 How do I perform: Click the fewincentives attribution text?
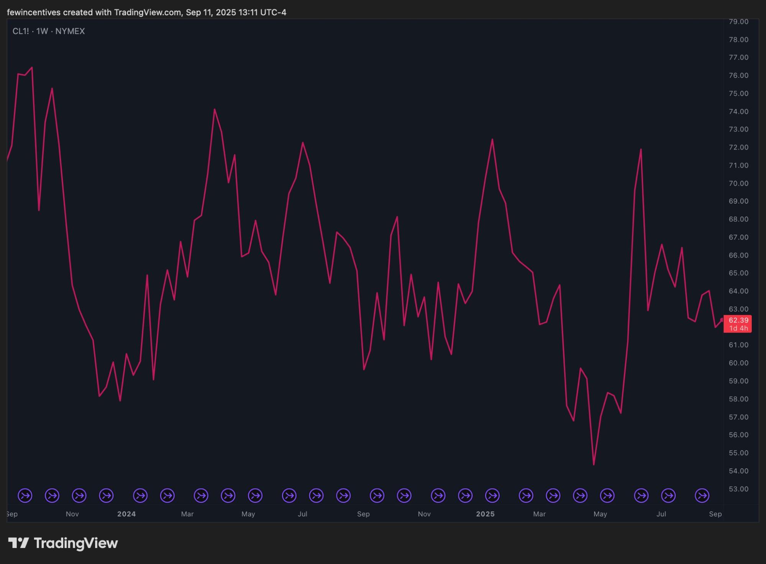click(34, 12)
